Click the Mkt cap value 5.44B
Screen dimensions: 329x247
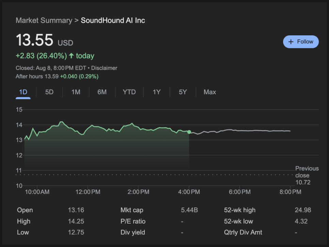coord(189,210)
